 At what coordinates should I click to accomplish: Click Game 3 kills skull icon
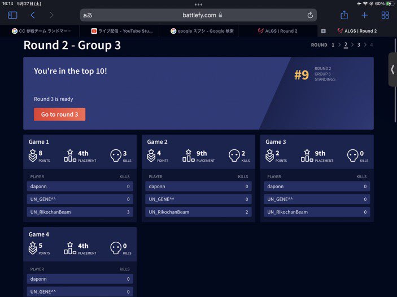tap(353, 156)
